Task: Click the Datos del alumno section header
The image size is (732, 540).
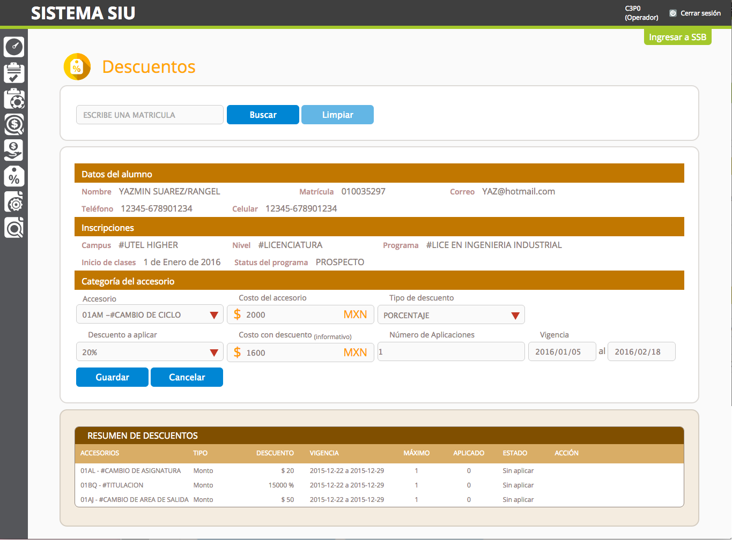Action: pyautogui.click(x=379, y=174)
